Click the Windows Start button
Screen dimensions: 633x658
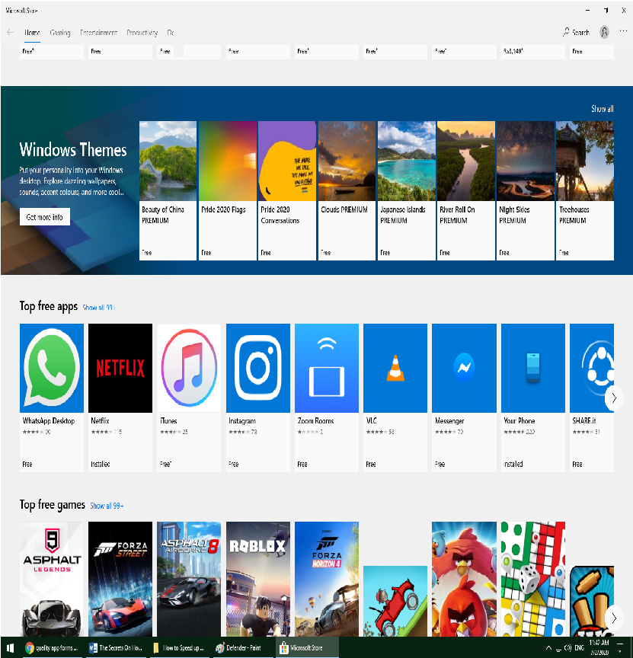click(x=10, y=647)
